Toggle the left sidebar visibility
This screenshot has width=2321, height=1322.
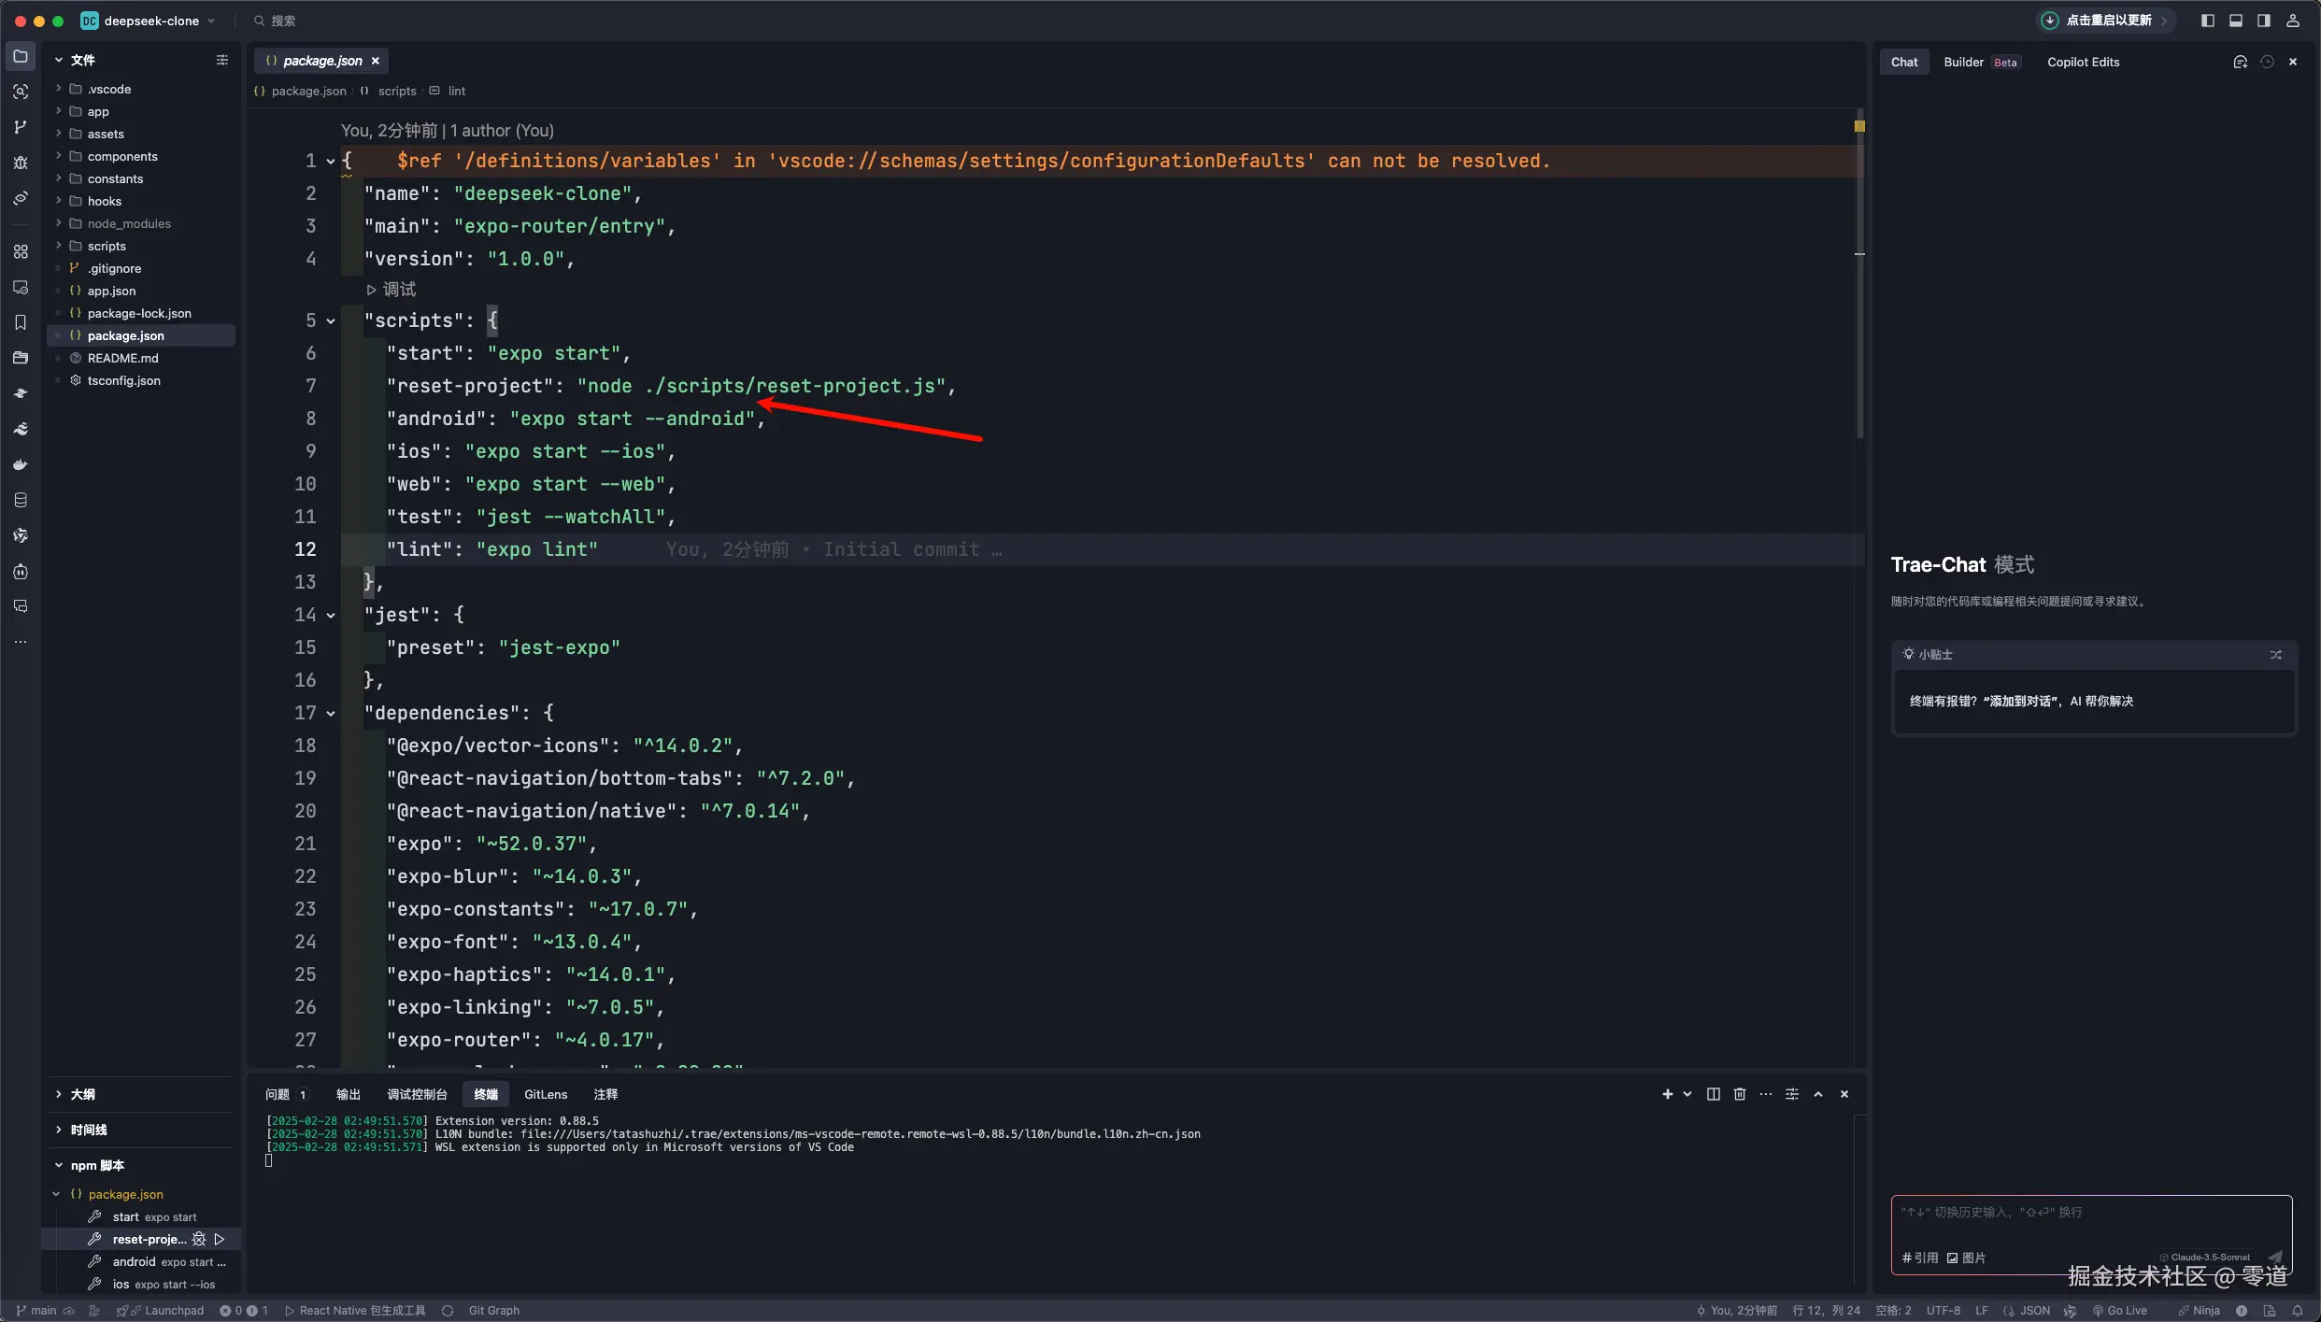pyautogui.click(x=2208, y=21)
